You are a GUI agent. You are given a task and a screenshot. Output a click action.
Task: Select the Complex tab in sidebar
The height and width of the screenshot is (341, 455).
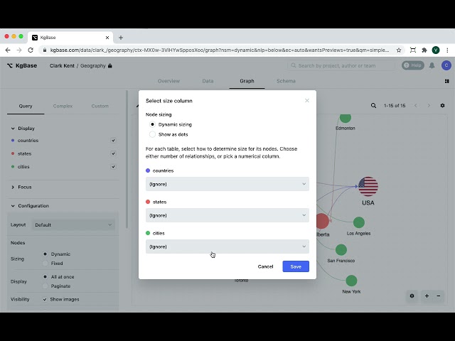click(63, 106)
